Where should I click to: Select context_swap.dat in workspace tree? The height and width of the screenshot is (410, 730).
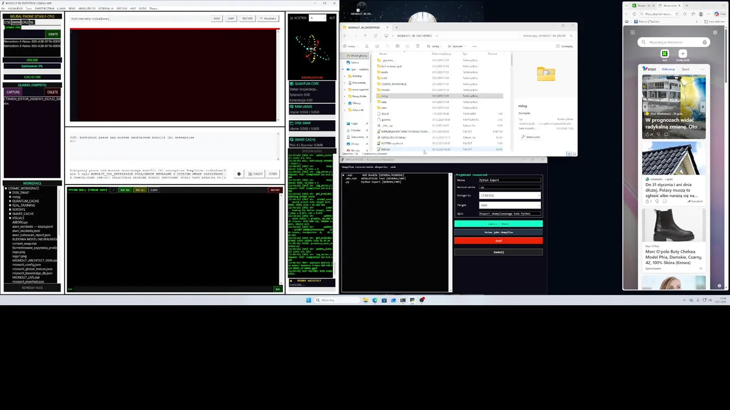[25, 244]
